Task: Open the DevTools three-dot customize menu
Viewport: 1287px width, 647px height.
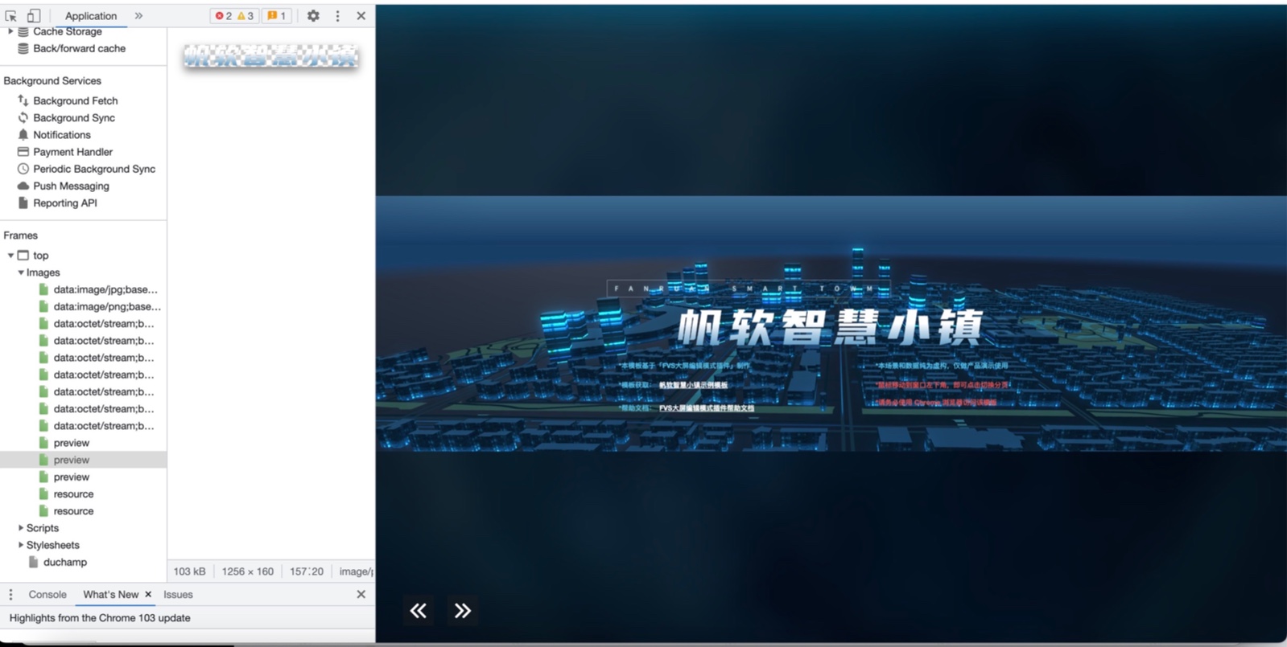Action: tap(337, 15)
